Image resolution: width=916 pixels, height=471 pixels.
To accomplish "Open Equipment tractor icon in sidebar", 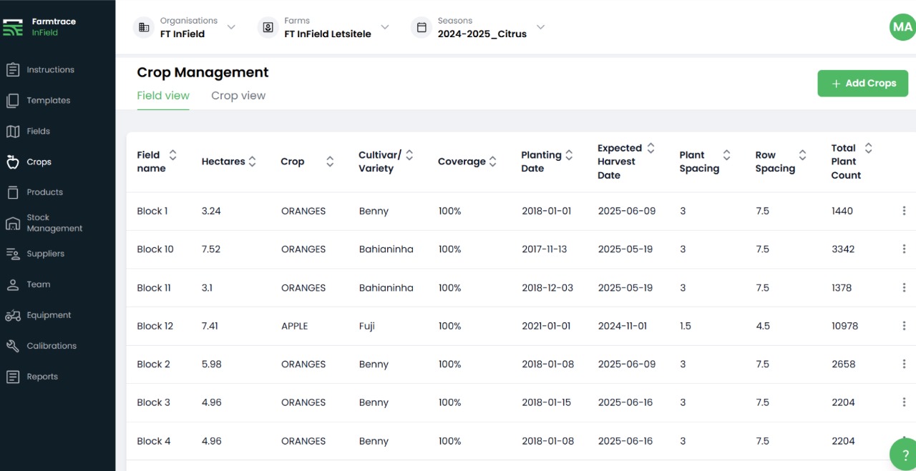I will coord(12,315).
